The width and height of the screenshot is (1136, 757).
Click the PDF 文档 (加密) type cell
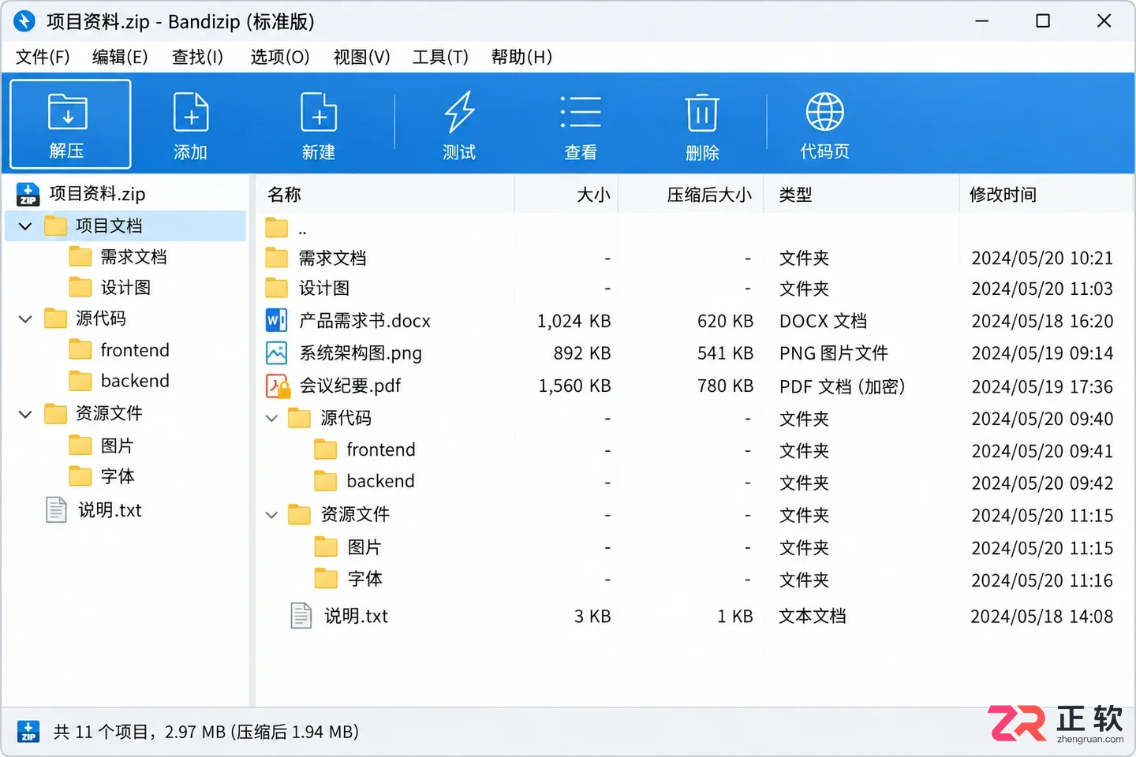click(x=842, y=386)
